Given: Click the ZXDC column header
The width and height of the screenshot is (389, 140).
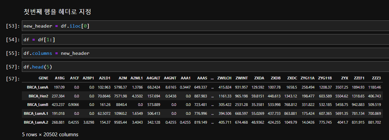Looking at the screenshot, I should tap(292, 78).
